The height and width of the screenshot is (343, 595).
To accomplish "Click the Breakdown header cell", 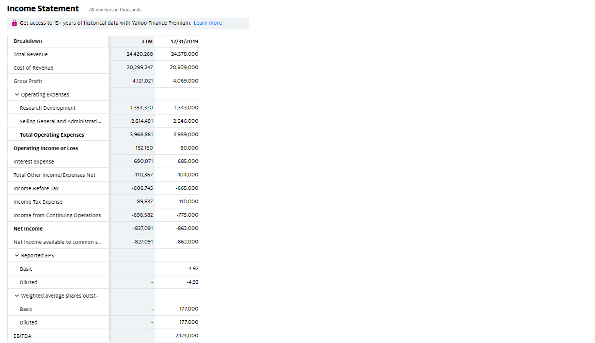I will point(58,41).
